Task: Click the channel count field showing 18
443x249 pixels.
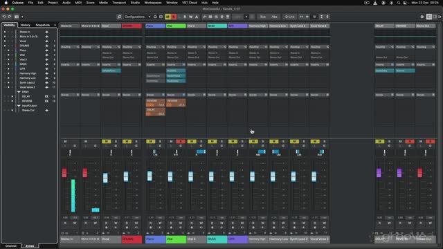Action: [314, 17]
